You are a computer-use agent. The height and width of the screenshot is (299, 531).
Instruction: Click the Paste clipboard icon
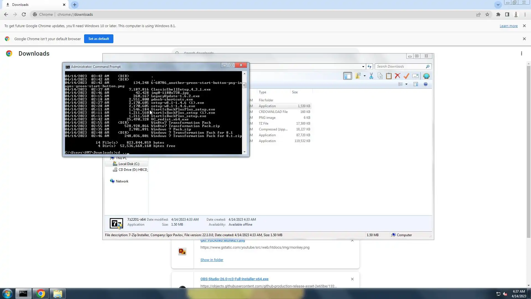(x=389, y=76)
